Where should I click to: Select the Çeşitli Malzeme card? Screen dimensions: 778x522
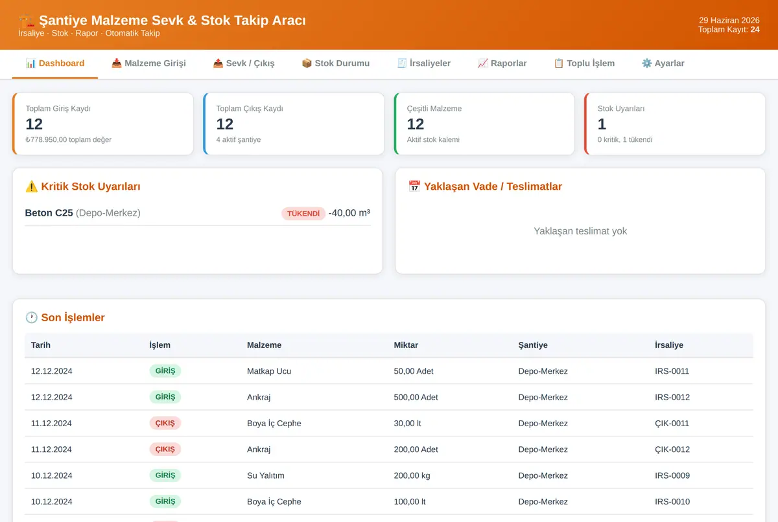coord(484,124)
